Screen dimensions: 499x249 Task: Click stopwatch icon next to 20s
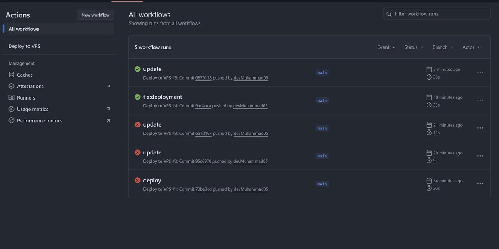[429, 188]
